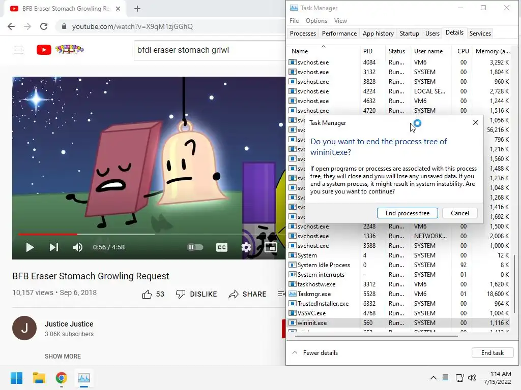Open video settings gear

coord(246,247)
